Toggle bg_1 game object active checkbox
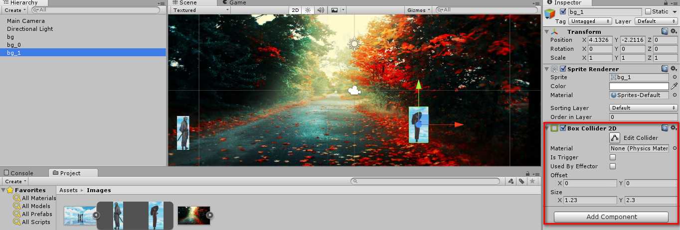Image resolution: width=680 pixels, height=230 pixels. pos(563,11)
